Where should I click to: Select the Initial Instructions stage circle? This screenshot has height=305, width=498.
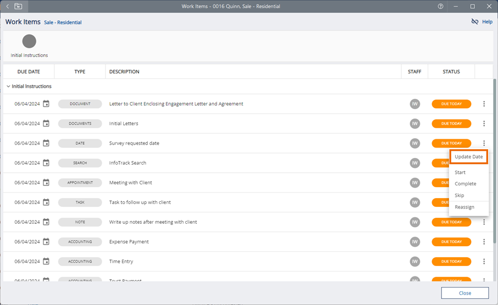tap(29, 42)
